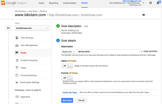
Task: Click the http://kristihines.com property title
Action: [64, 15]
